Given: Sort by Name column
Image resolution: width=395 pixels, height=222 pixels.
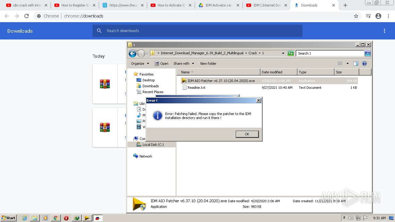Looking at the screenshot, I should point(218,72).
